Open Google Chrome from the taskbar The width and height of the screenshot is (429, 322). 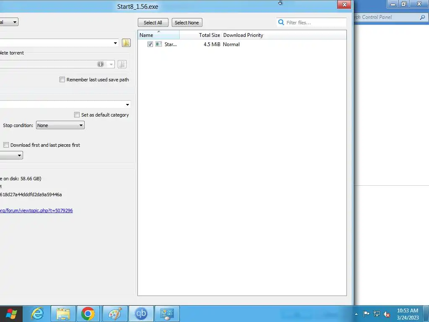point(88,314)
